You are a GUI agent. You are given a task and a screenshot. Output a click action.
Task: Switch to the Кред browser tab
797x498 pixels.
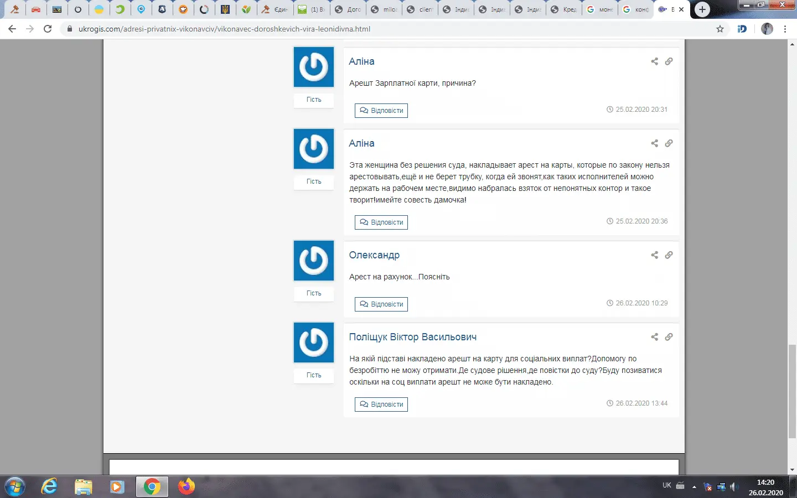coord(564,9)
